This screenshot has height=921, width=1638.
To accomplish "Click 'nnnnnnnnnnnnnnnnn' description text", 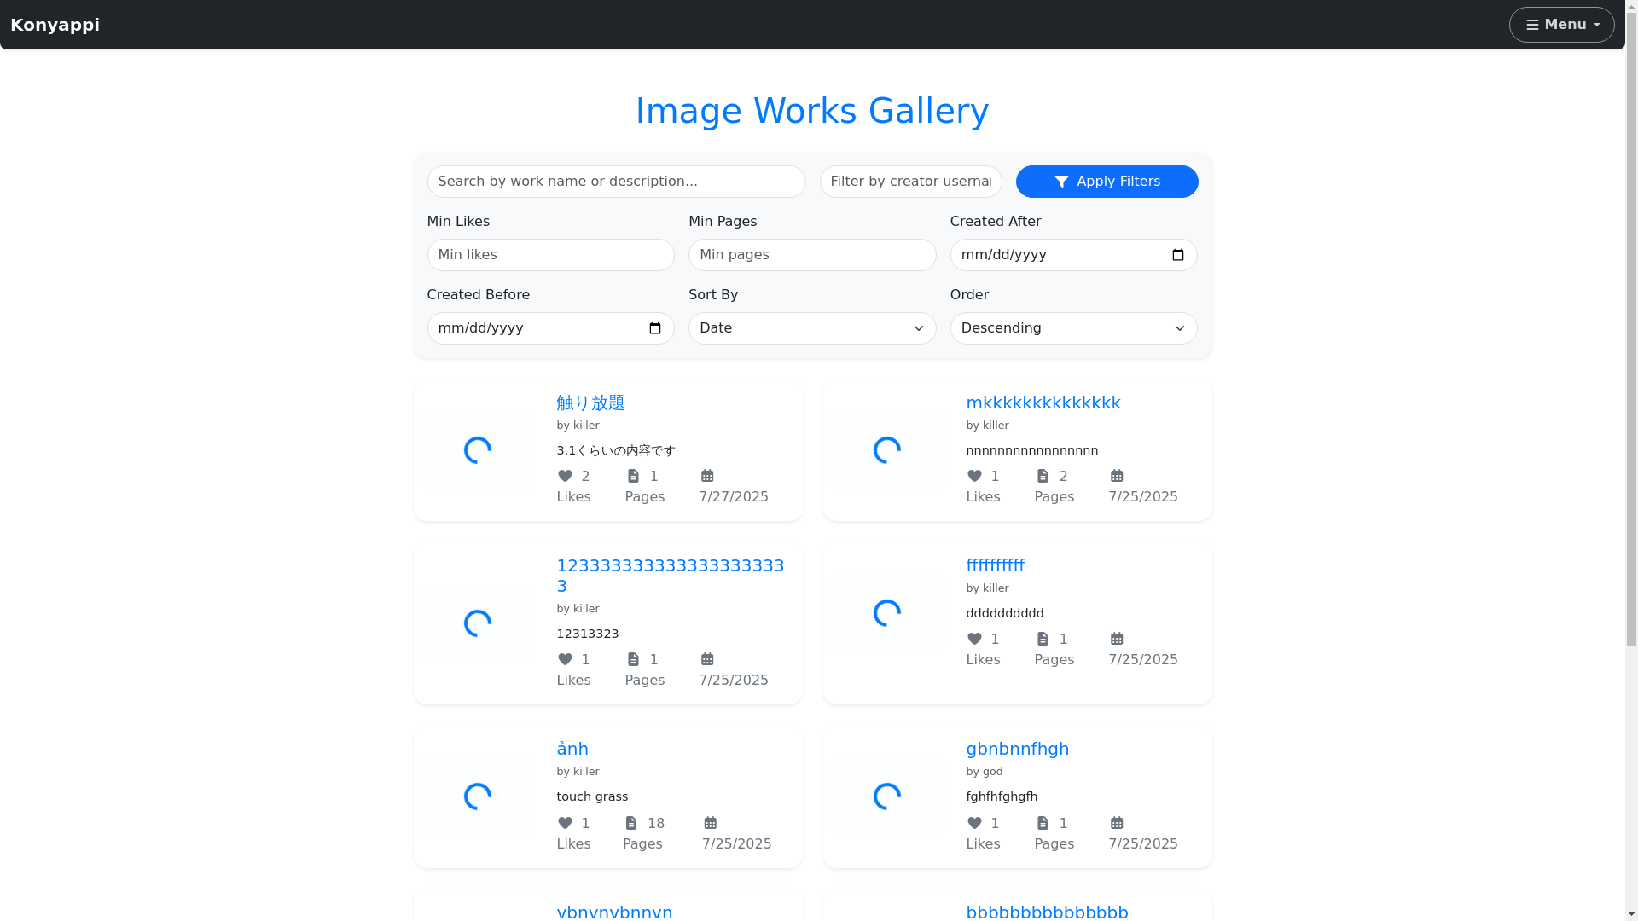I will [x=1032, y=450].
